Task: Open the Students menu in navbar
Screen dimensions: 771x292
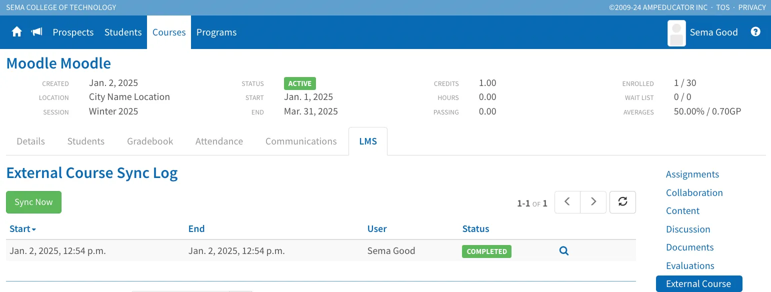Action: [123, 32]
